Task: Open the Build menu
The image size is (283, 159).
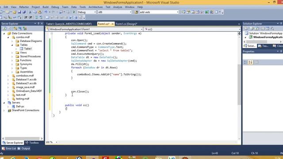Action: click(x=45, y=7)
